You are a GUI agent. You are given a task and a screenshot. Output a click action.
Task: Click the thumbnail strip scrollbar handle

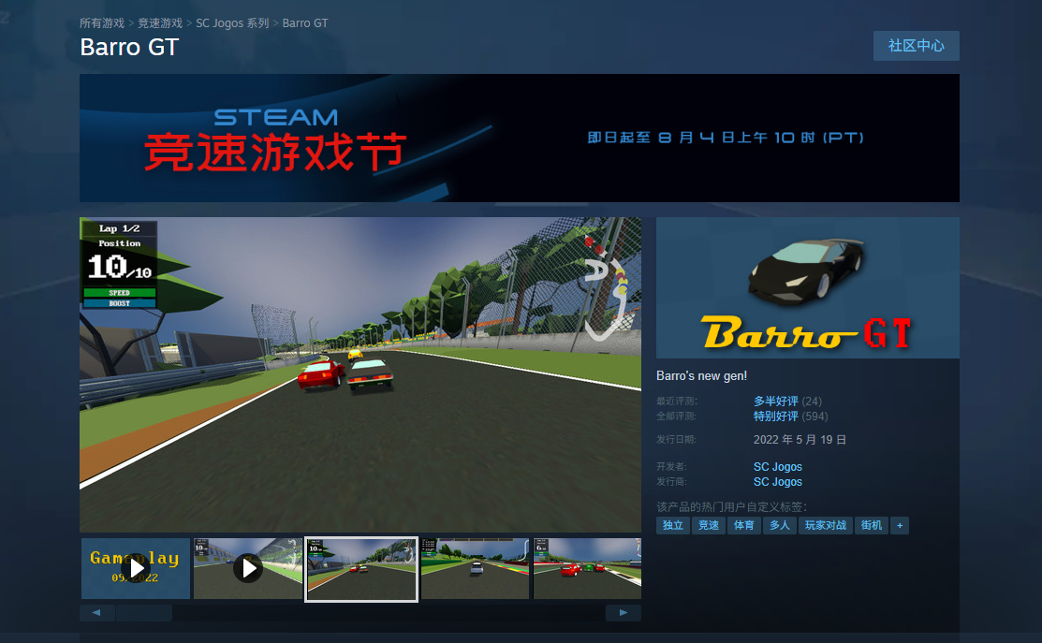[144, 612]
